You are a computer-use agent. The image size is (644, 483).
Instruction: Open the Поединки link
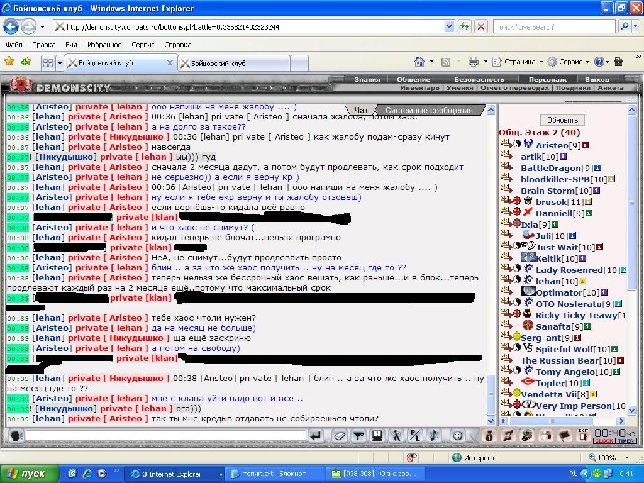tap(573, 87)
